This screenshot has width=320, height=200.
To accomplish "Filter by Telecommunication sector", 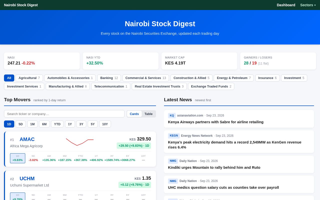I will [111, 86].
